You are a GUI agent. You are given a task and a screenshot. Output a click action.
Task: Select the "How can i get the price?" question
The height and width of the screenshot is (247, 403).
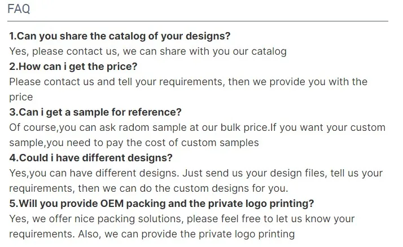click(73, 67)
